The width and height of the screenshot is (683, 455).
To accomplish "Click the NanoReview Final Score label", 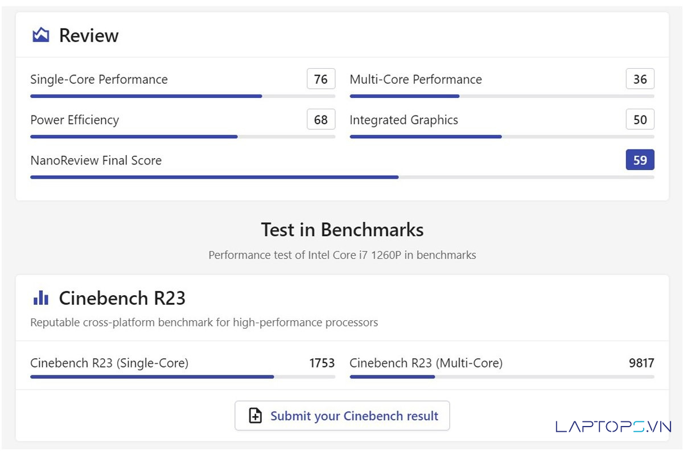I will pos(96,160).
